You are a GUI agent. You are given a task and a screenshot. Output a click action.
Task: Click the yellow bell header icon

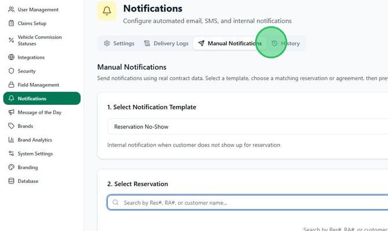click(107, 11)
